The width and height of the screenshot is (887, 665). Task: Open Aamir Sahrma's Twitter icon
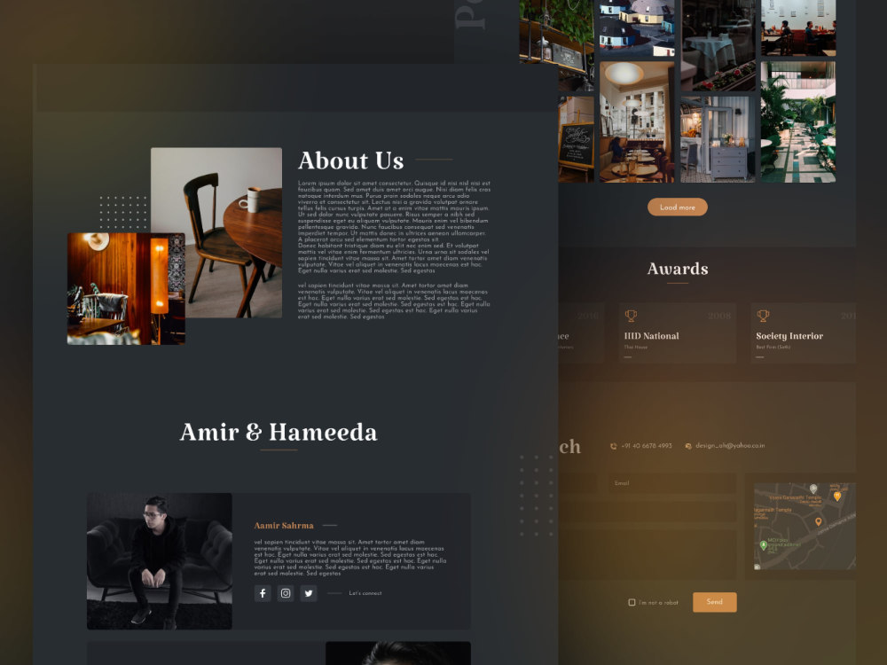coord(309,593)
